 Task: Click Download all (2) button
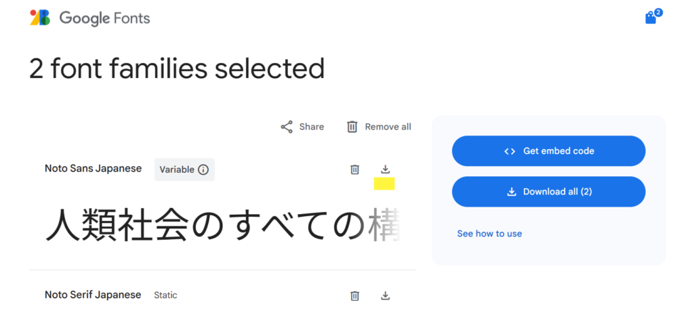[x=548, y=192]
